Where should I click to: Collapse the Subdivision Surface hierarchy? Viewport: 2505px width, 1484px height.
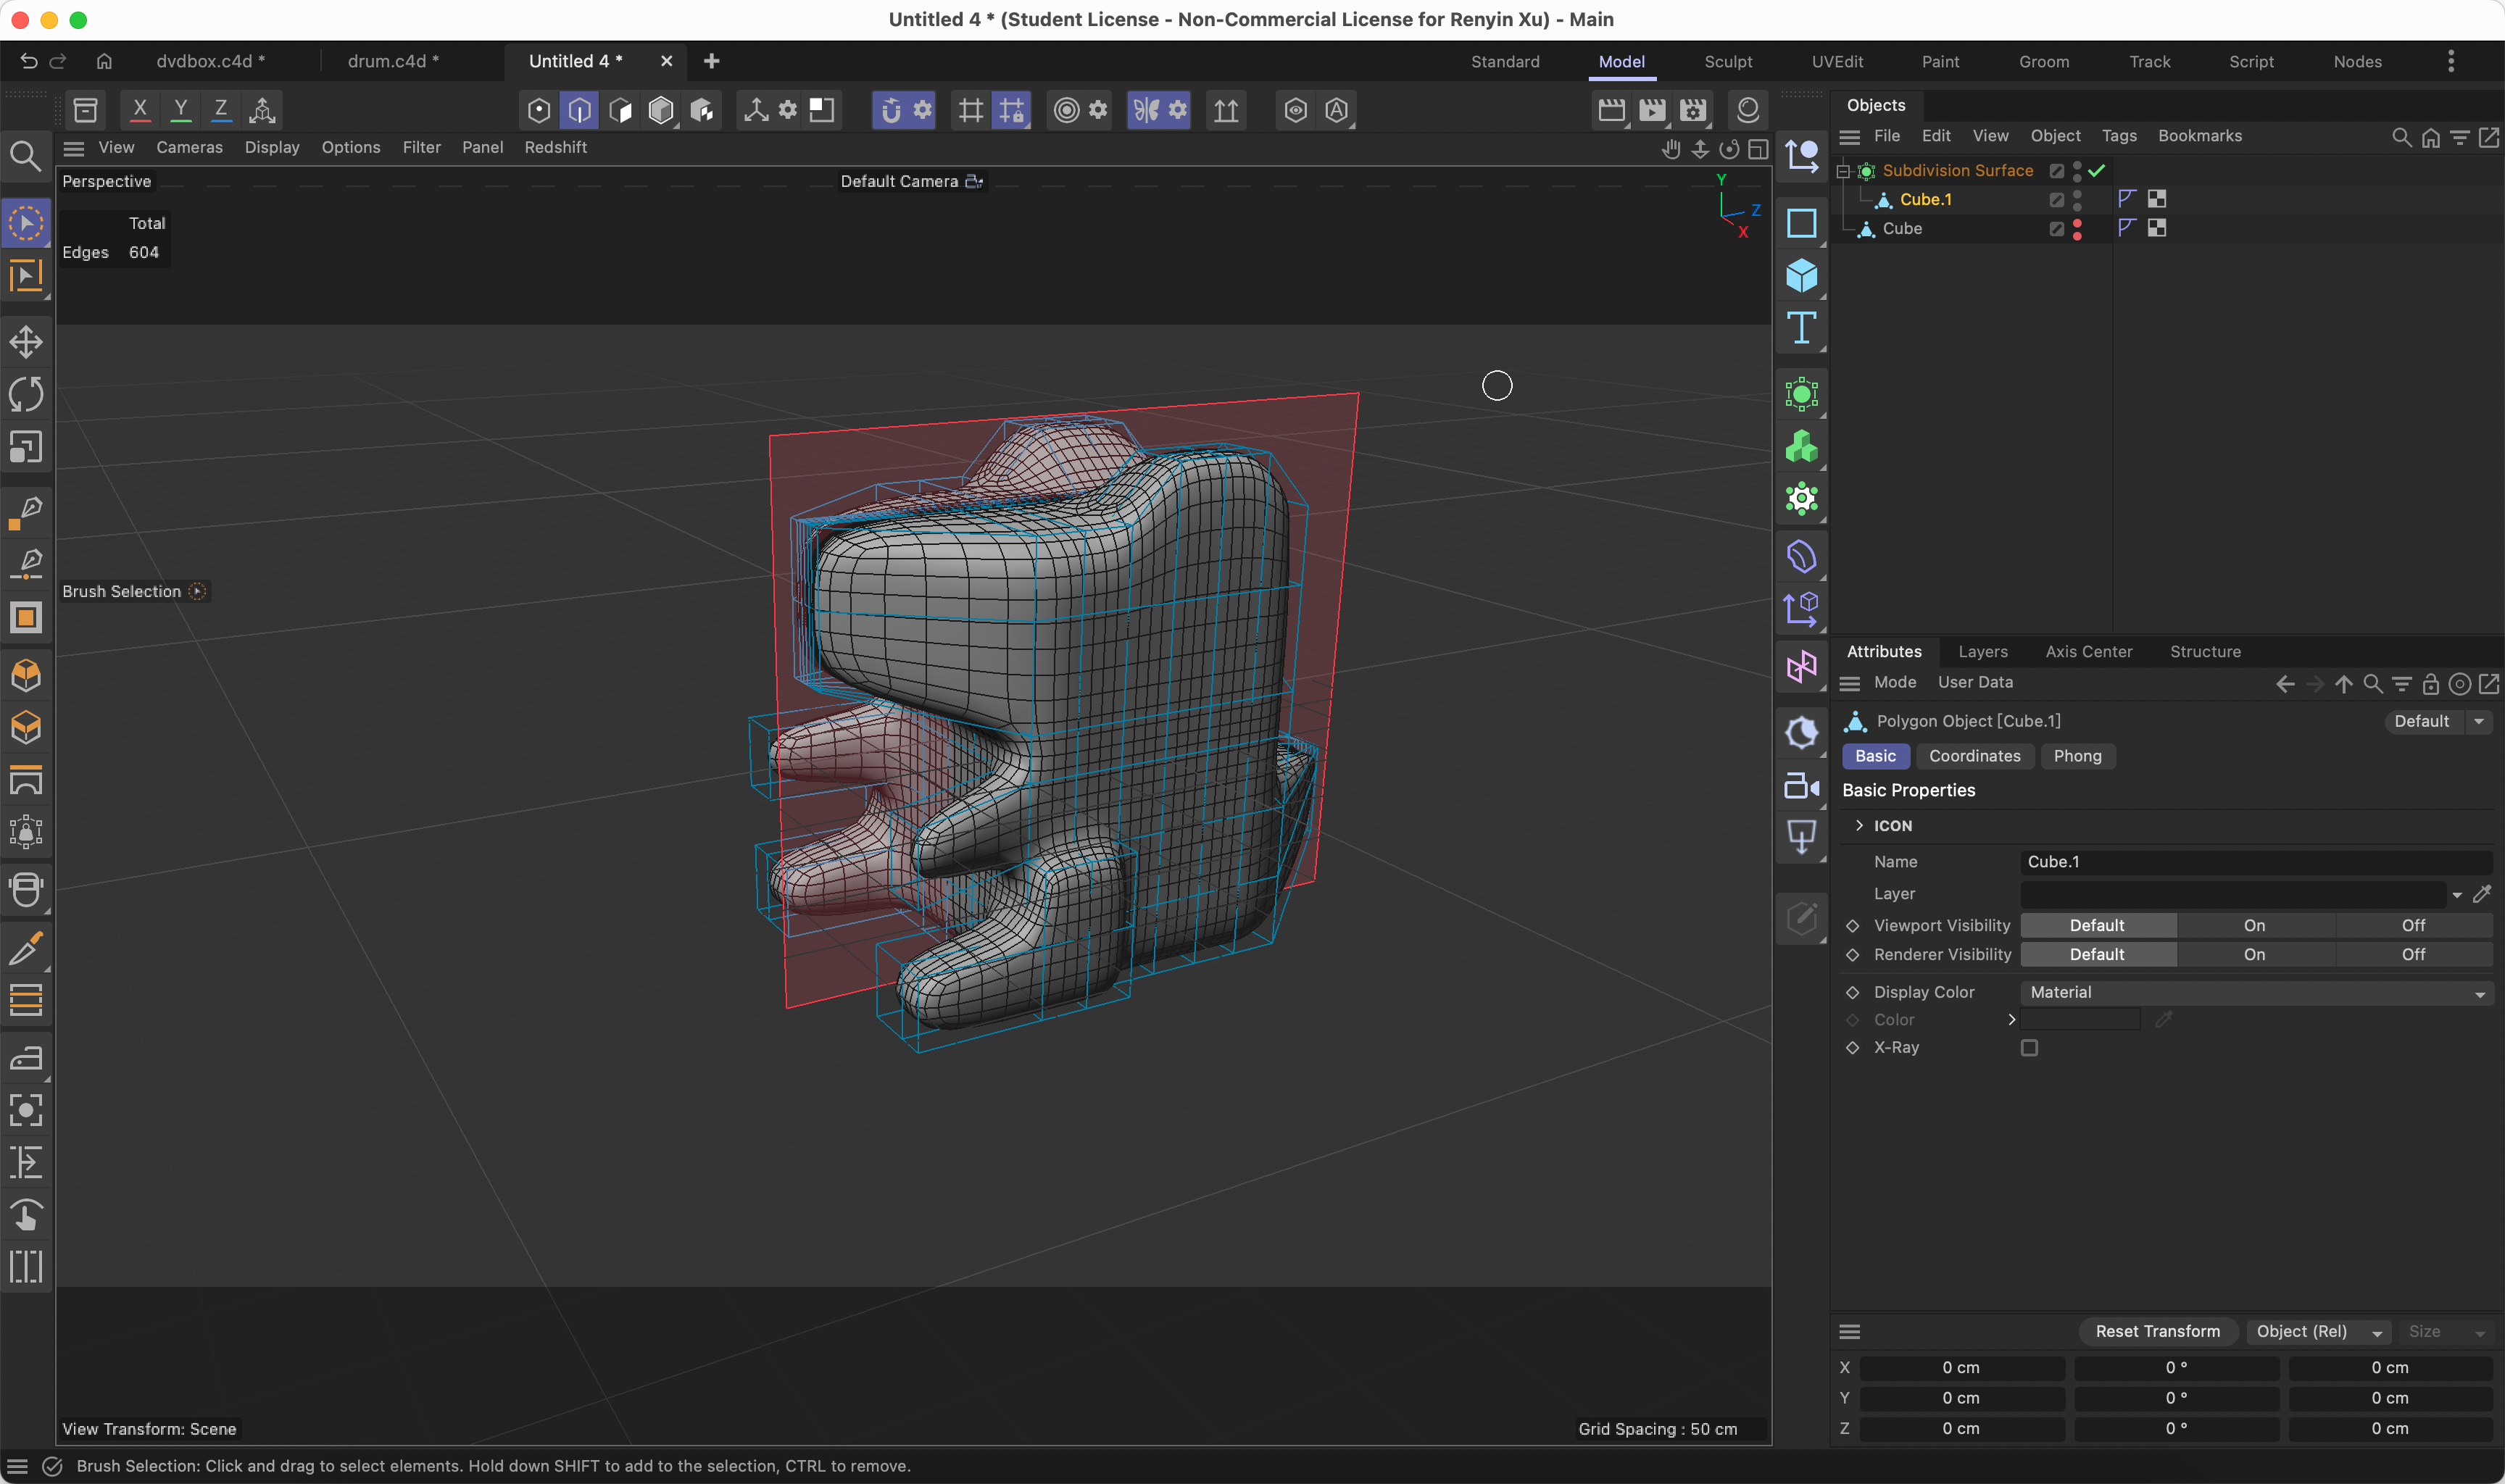coord(1842,170)
